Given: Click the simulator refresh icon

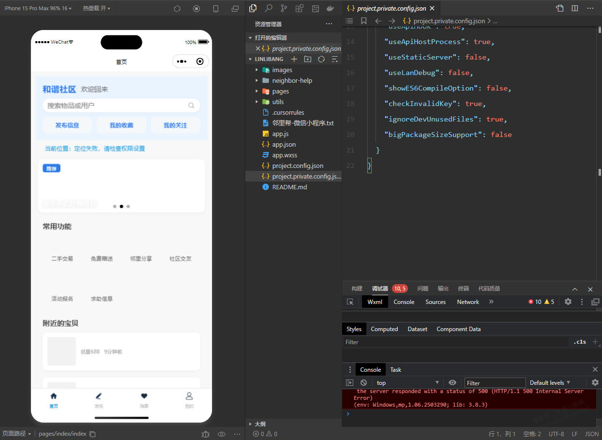Looking at the screenshot, I should click(x=177, y=9).
